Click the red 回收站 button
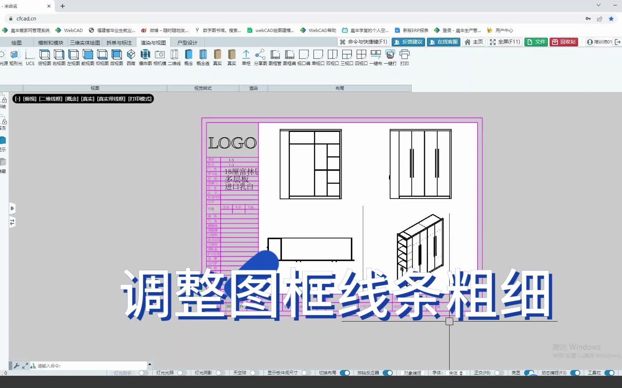This screenshot has height=388, width=622. point(564,42)
